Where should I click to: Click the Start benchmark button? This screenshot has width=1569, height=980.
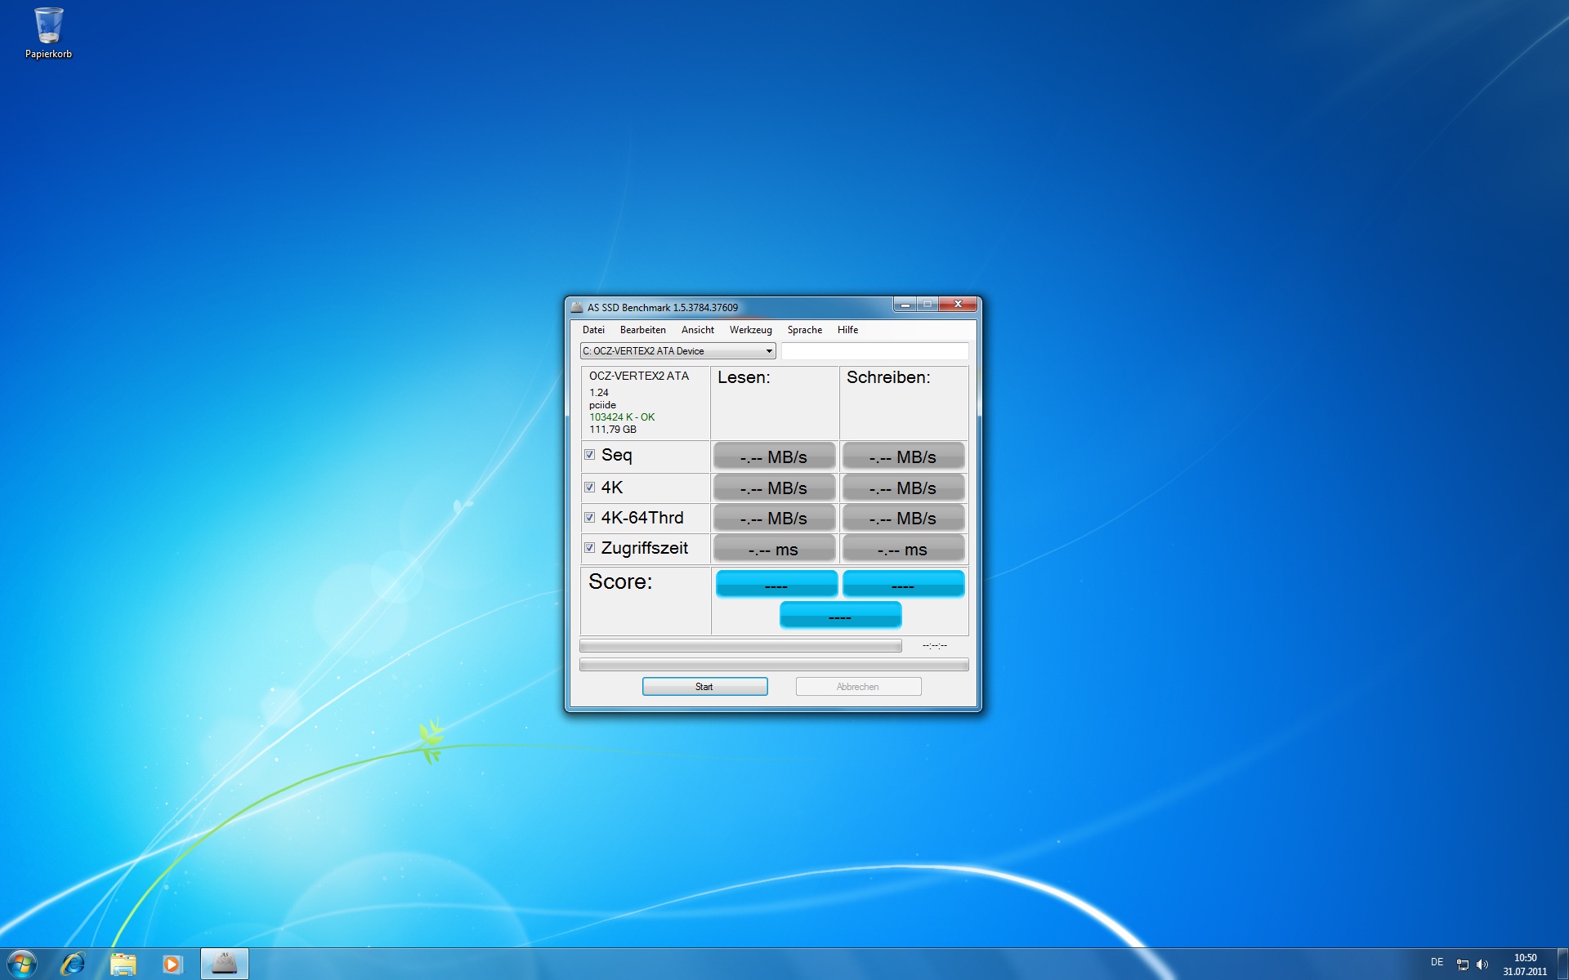pyautogui.click(x=704, y=687)
